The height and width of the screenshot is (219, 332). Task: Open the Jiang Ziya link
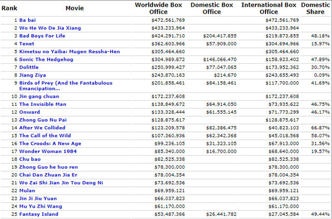click(x=32, y=75)
